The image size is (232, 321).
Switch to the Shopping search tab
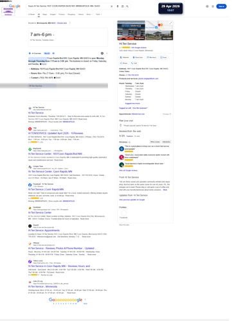(x=71, y=14)
